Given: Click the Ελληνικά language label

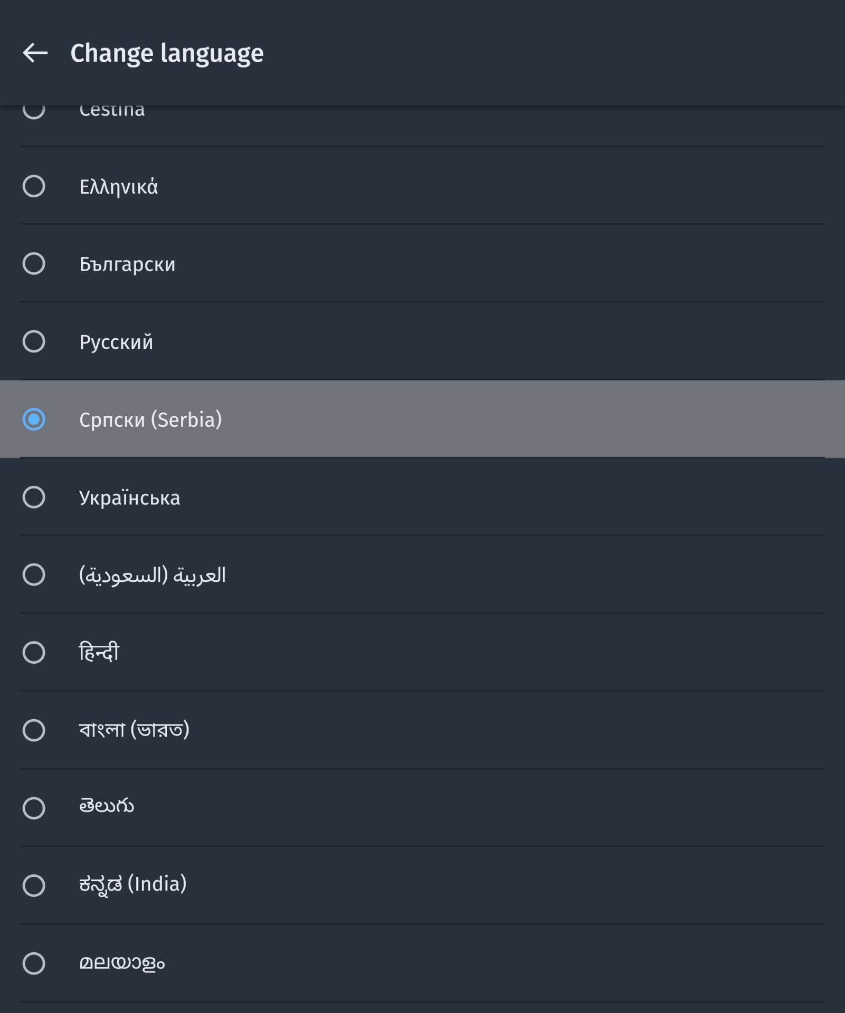Looking at the screenshot, I should coord(118,187).
